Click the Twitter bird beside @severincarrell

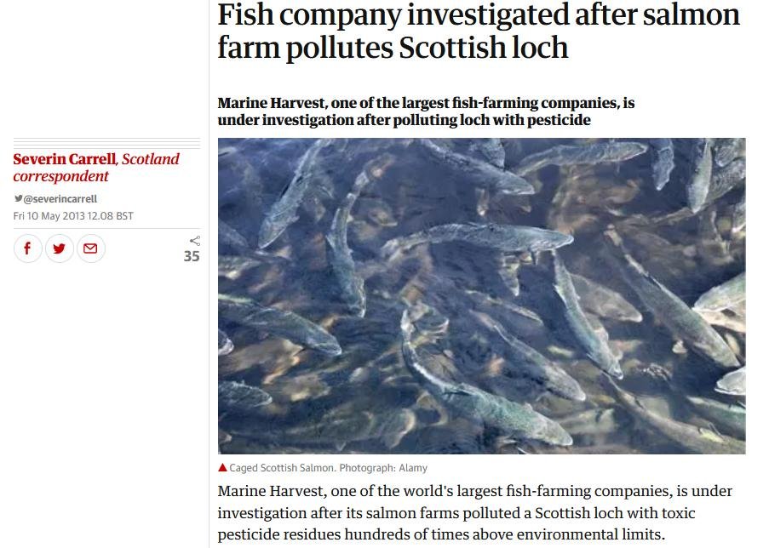tap(18, 199)
